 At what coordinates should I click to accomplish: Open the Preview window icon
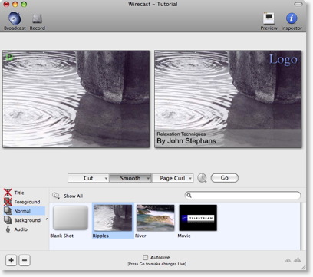[269, 18]
